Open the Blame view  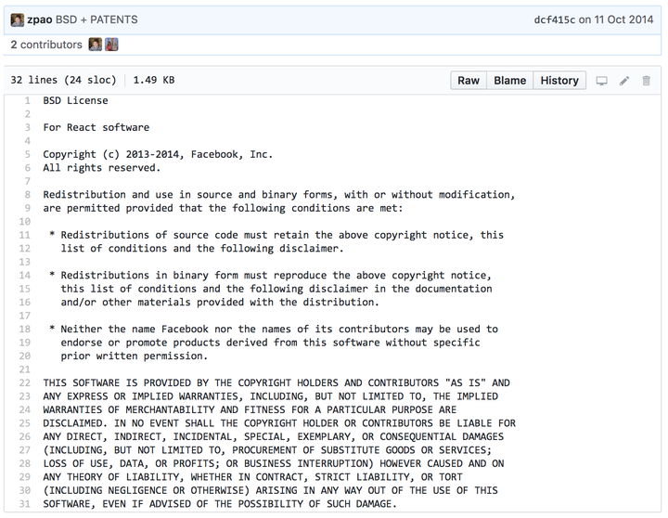pyautogui.click(x=509, y=81)
